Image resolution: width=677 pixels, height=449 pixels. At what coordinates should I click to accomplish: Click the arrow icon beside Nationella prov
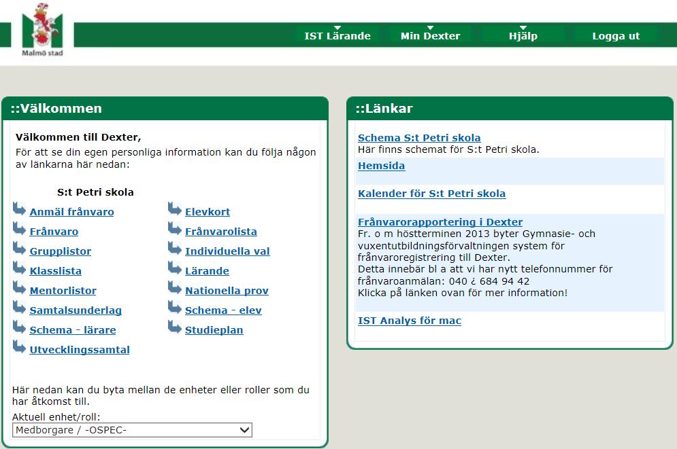175,288
